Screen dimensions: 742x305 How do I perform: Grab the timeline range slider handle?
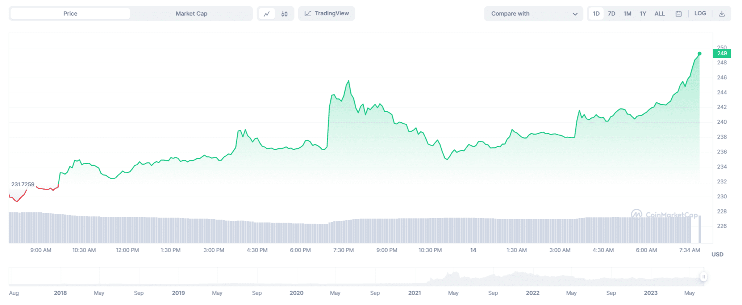pyautogui.click(x=703, y=277)
